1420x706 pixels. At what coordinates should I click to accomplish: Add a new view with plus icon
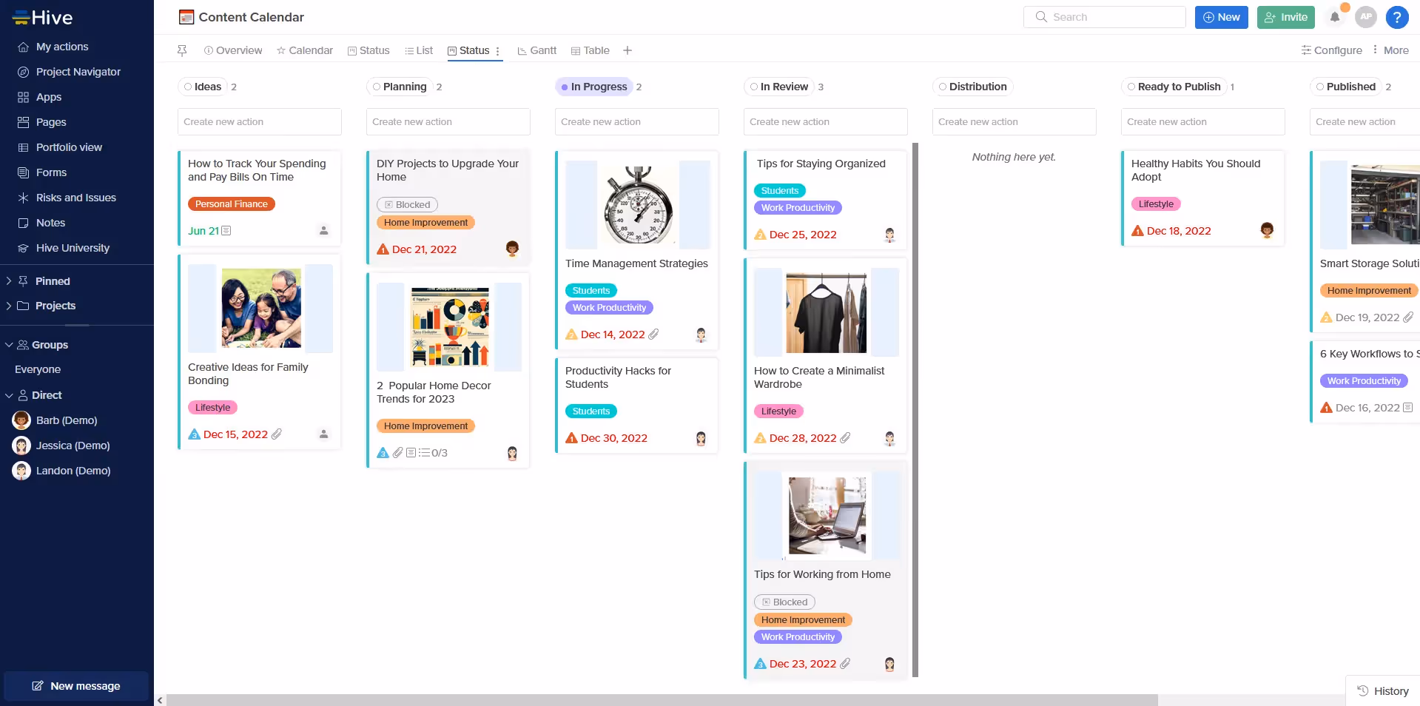coord(627,50)
